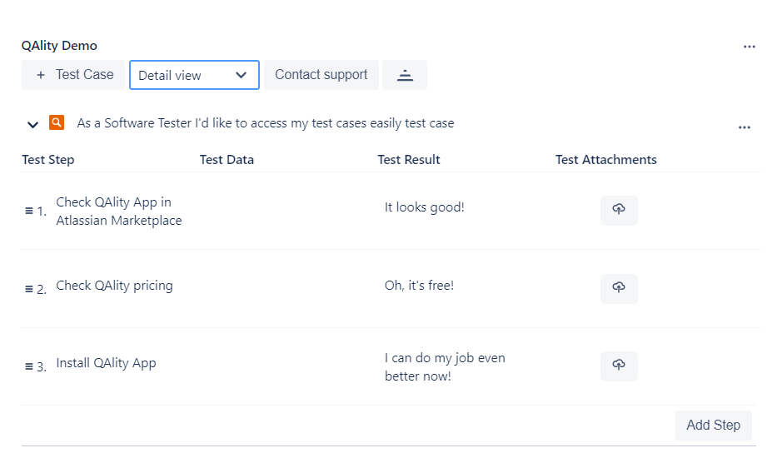772x453 pixels.
Task: Click empty Test Data cell of step 1
Action: coord(286,211)
